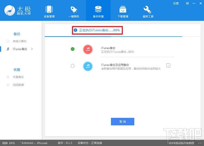The width and height of the screenshot is (204, 146).
Task: Click the 正在执行iTunes备份......88% status text
Action: 99,30
